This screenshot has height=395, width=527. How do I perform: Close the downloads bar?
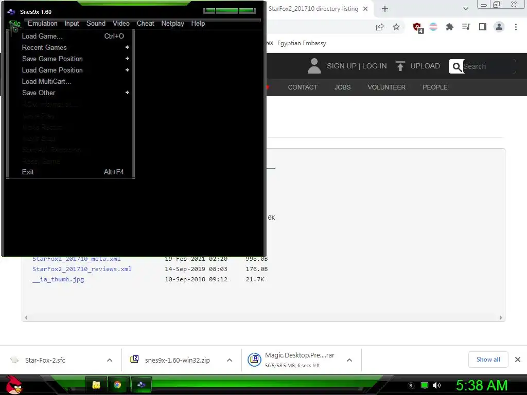(518, 360)
